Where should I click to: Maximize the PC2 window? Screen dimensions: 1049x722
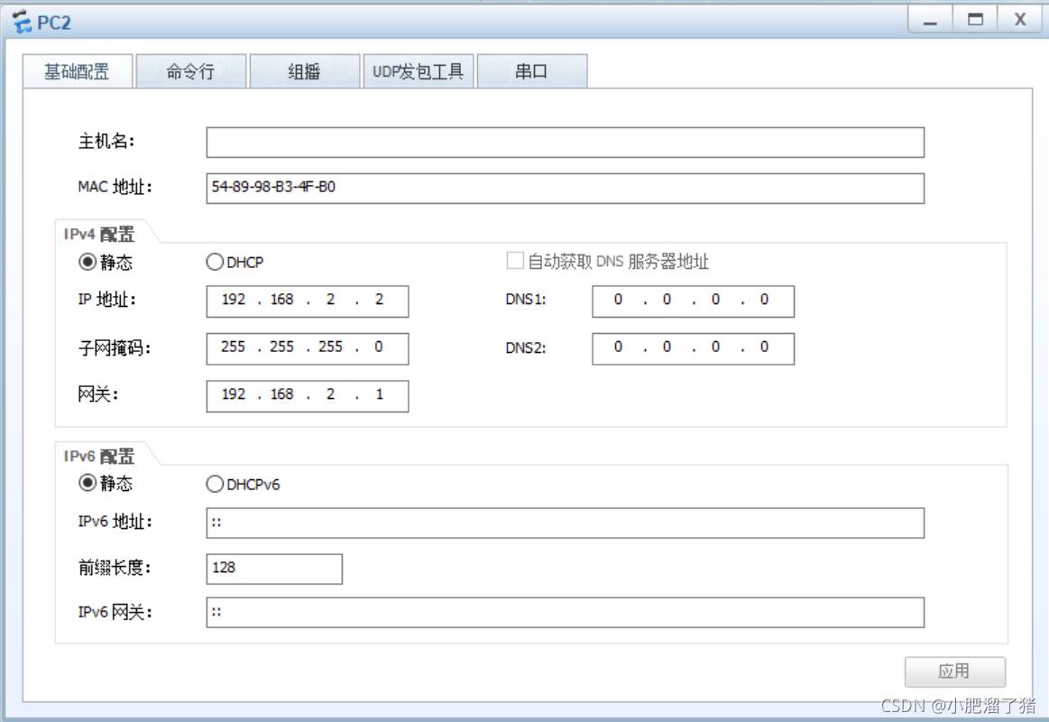click(975, 20)
